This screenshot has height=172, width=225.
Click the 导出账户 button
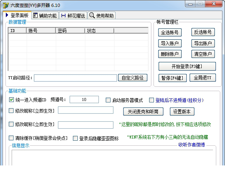coord(203,43)
